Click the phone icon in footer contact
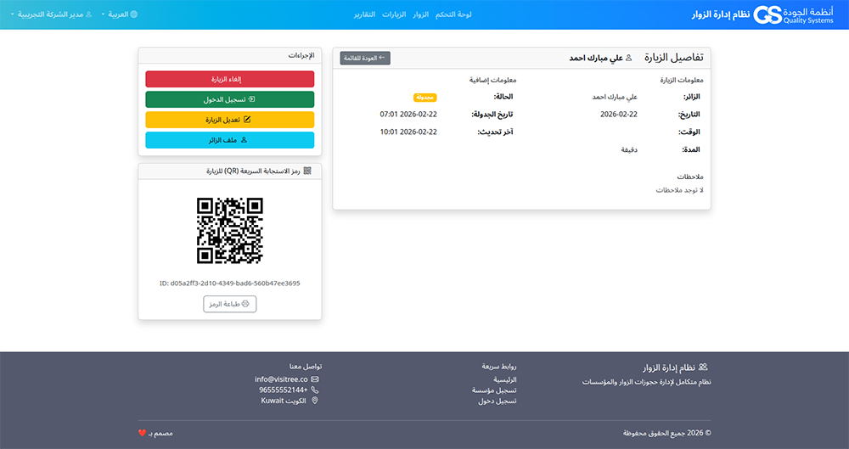Screen dimensions: 849x449 315,390
